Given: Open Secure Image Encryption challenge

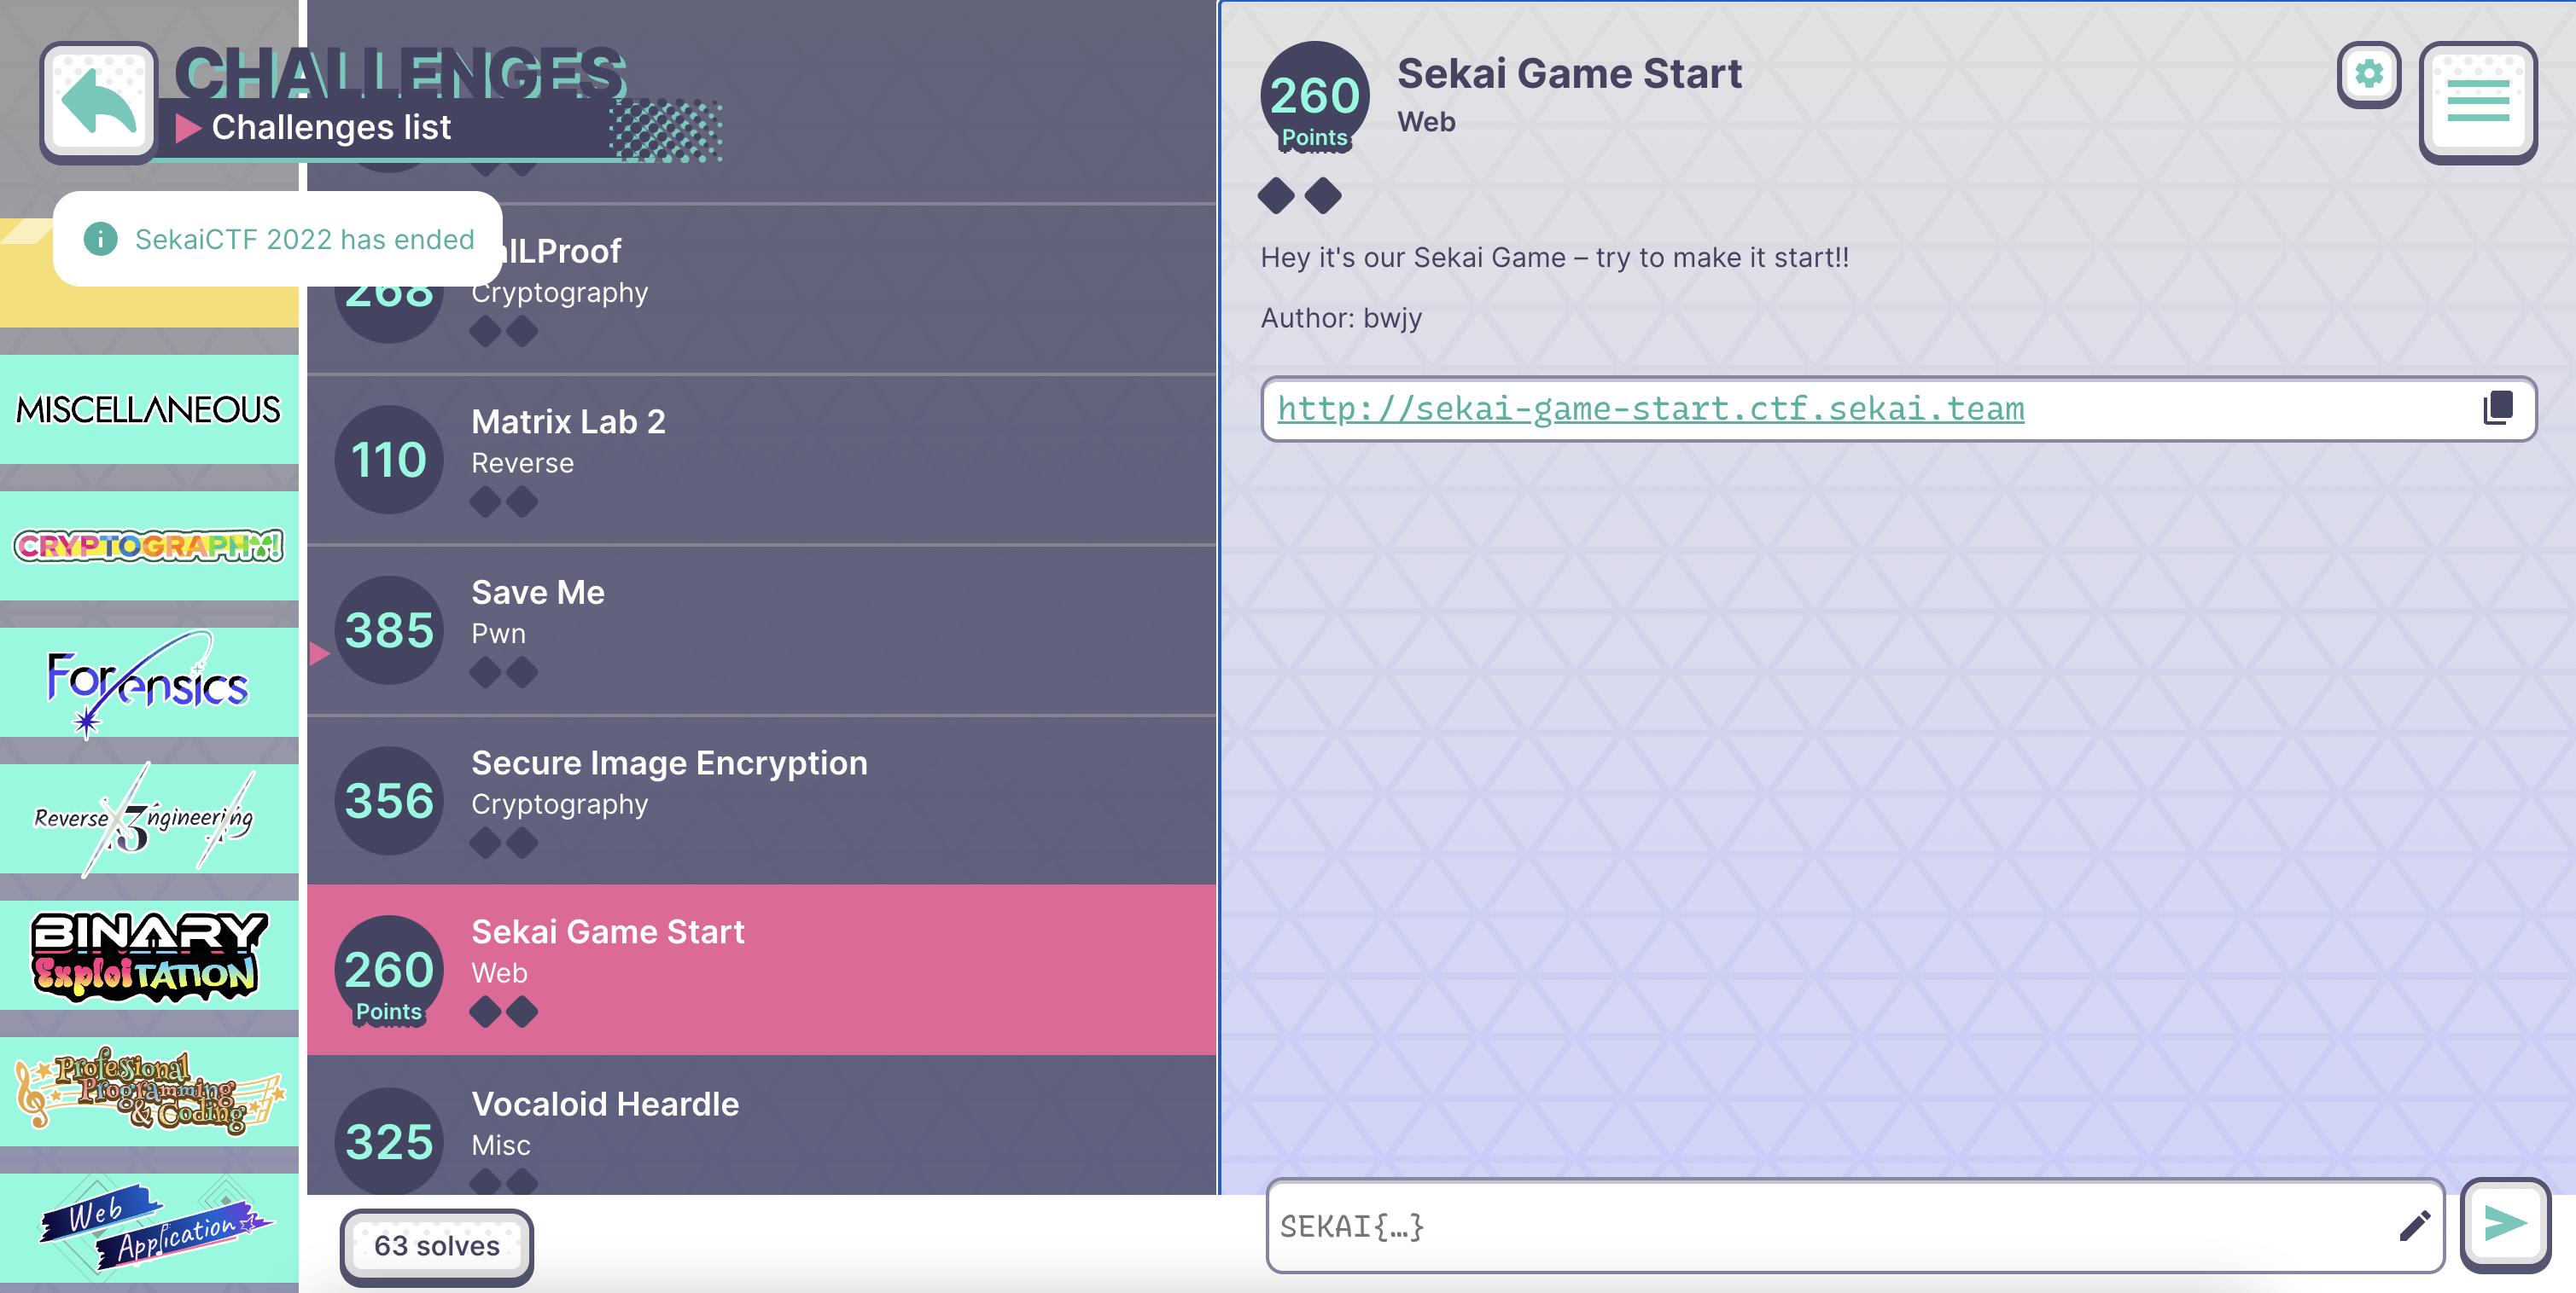Looking at the screenshot, I should tap(761, 800).
